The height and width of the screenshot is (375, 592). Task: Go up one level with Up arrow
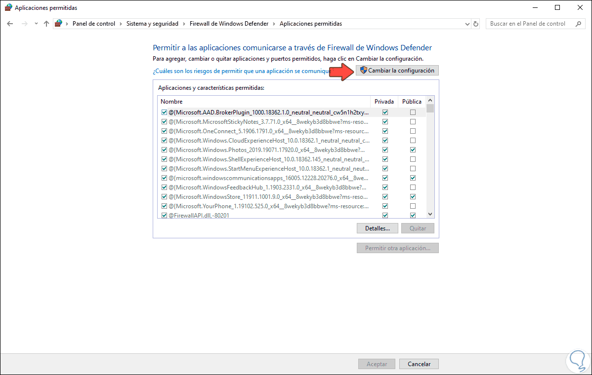point(46,24)
